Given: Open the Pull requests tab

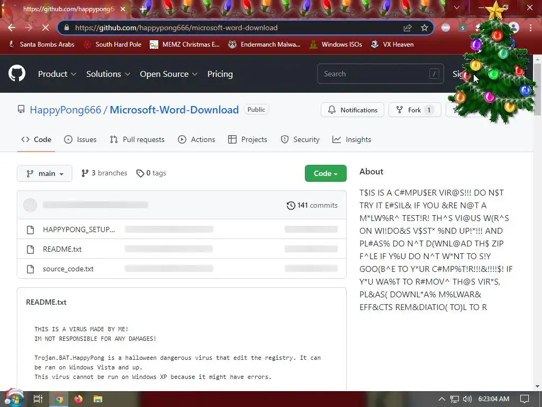Looking at the screenshot, I should (137, 139).
